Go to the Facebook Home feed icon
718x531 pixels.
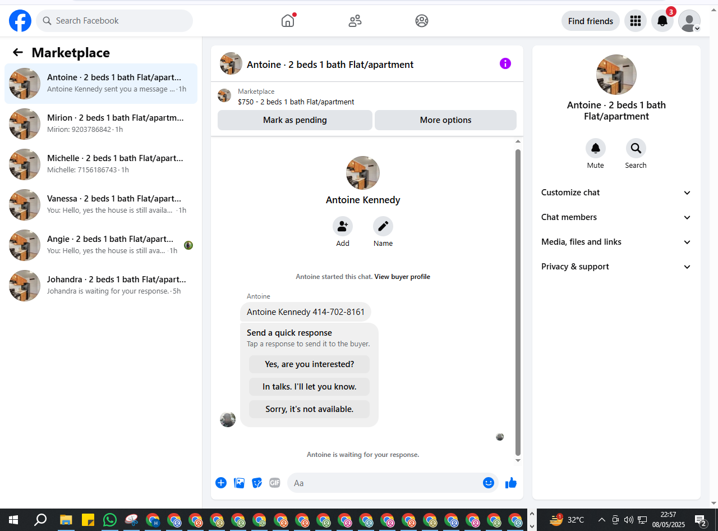pos(288,21)
